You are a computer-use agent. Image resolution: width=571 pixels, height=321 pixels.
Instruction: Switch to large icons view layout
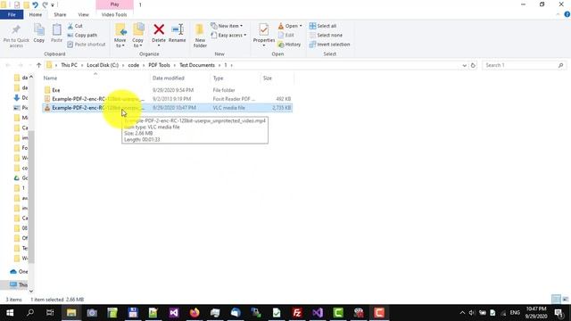[565, 300]
